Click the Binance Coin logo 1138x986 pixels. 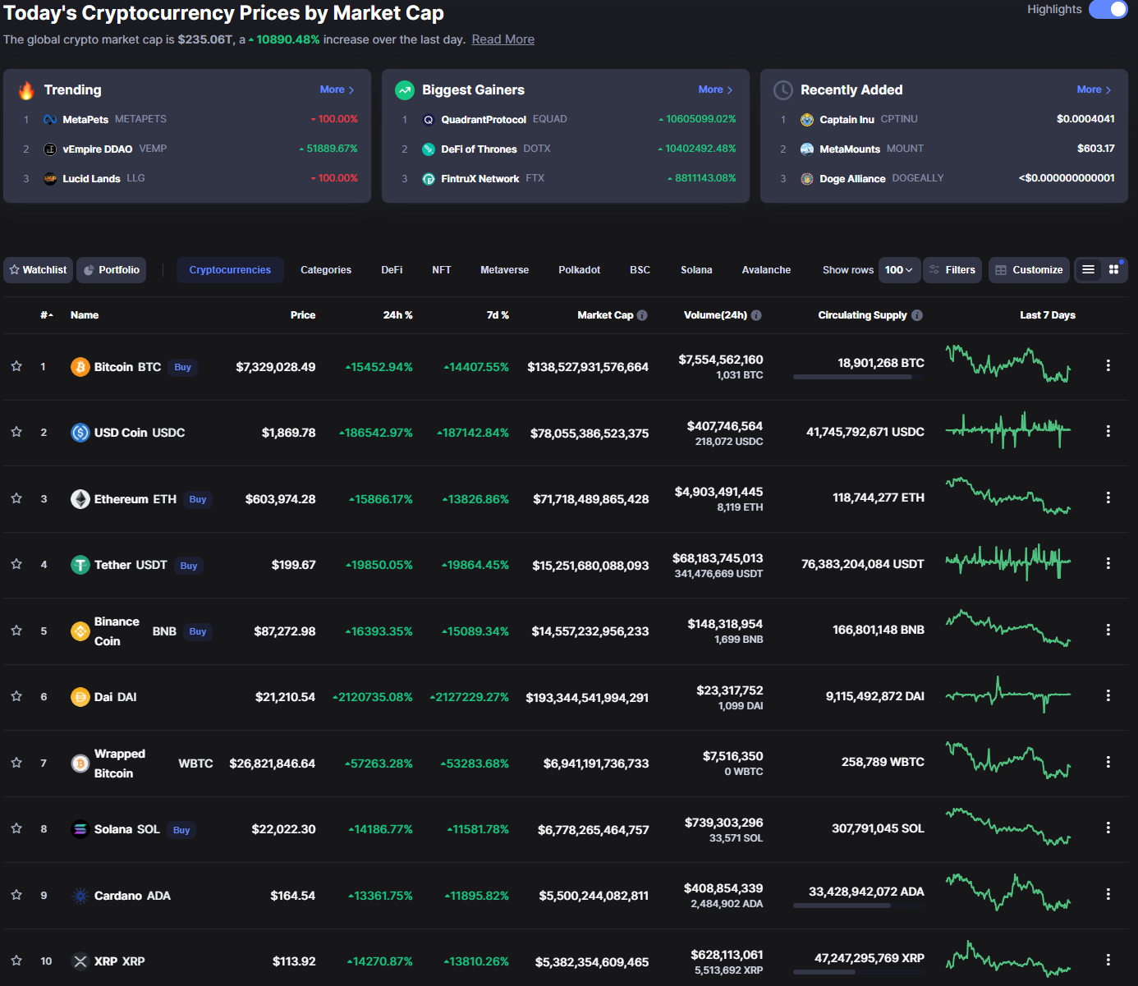pos(80,631)
